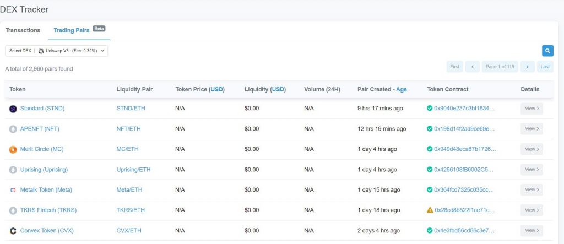Click the Metalk Token (Meta) logo icon

click(13, 190)
